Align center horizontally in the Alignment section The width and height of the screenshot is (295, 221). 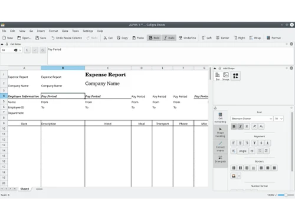(240, 143)
